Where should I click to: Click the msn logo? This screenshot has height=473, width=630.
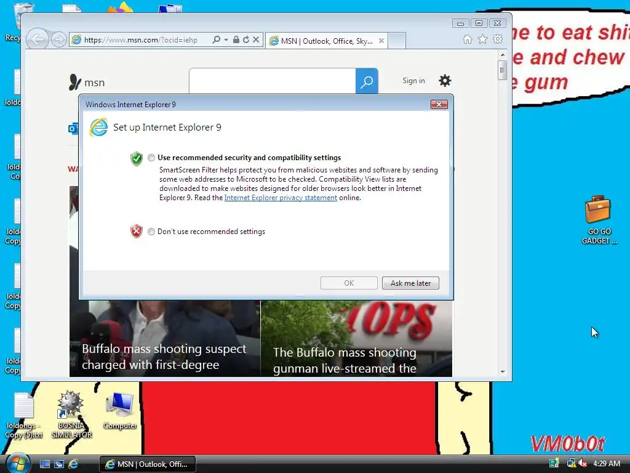(87, 83)
